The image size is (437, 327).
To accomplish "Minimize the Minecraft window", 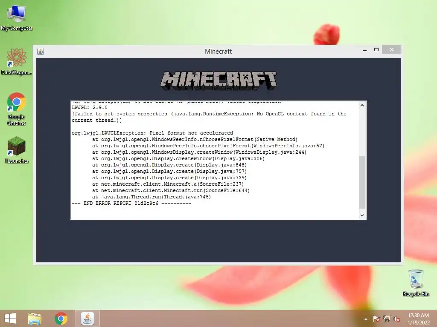I will (x=365, y=50).
